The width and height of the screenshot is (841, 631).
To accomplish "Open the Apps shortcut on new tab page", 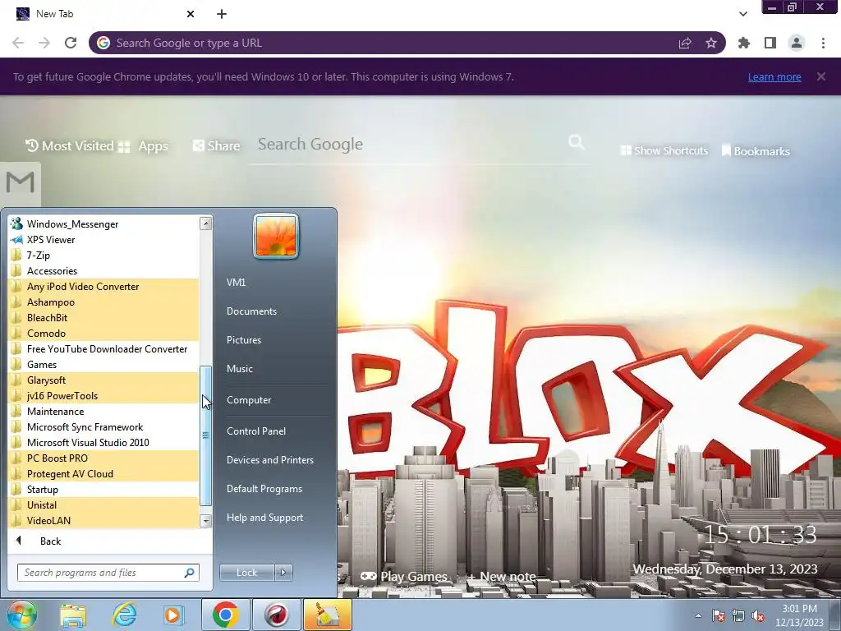I will point(143,146).
